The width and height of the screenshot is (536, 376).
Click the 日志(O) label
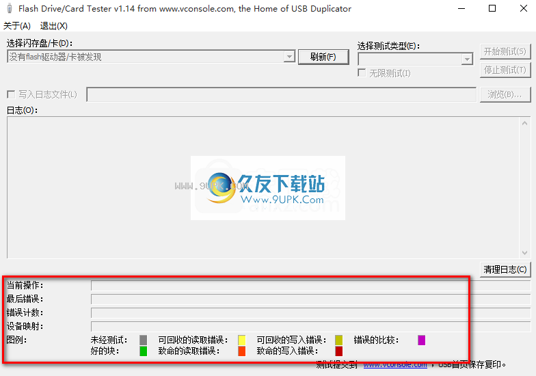pyautogui.click(x=22, y=110)
